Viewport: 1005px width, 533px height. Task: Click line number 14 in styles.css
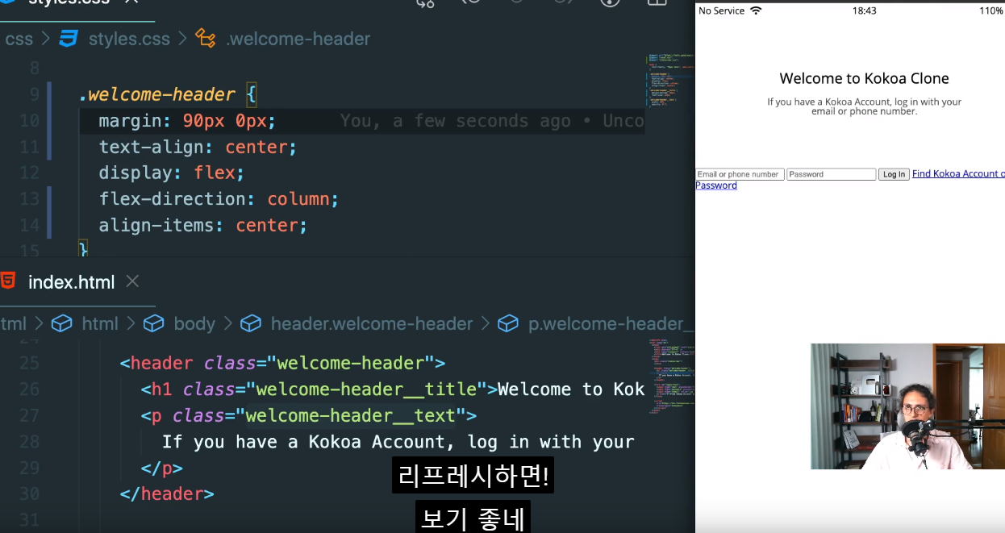pyautogui.click(x=29, y=225)
